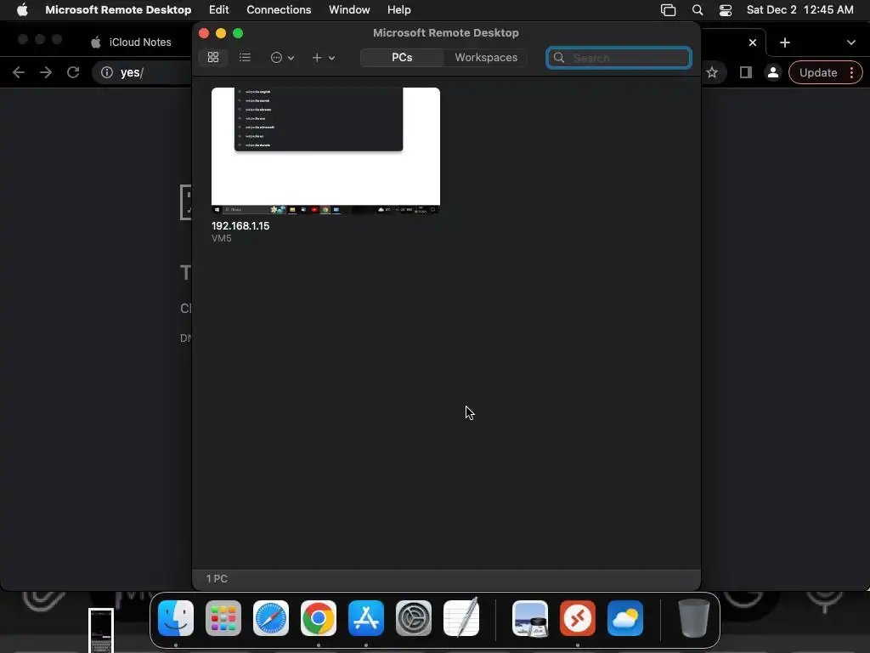Viewport: 870px width, 653px height.
Task: Open the plus Add PC dropdown
Action: (x=323, y=57)
